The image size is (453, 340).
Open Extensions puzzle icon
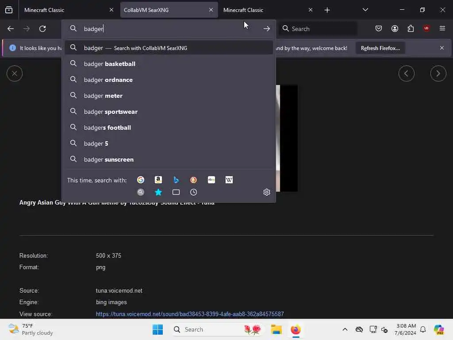tap(411, 28)
